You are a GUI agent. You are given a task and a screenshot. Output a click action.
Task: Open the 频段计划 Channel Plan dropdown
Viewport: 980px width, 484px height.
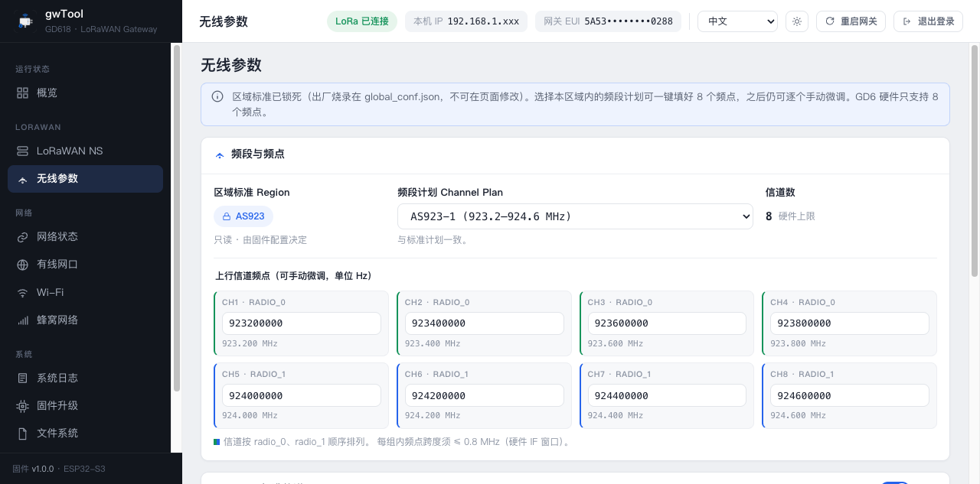(575, 216)
